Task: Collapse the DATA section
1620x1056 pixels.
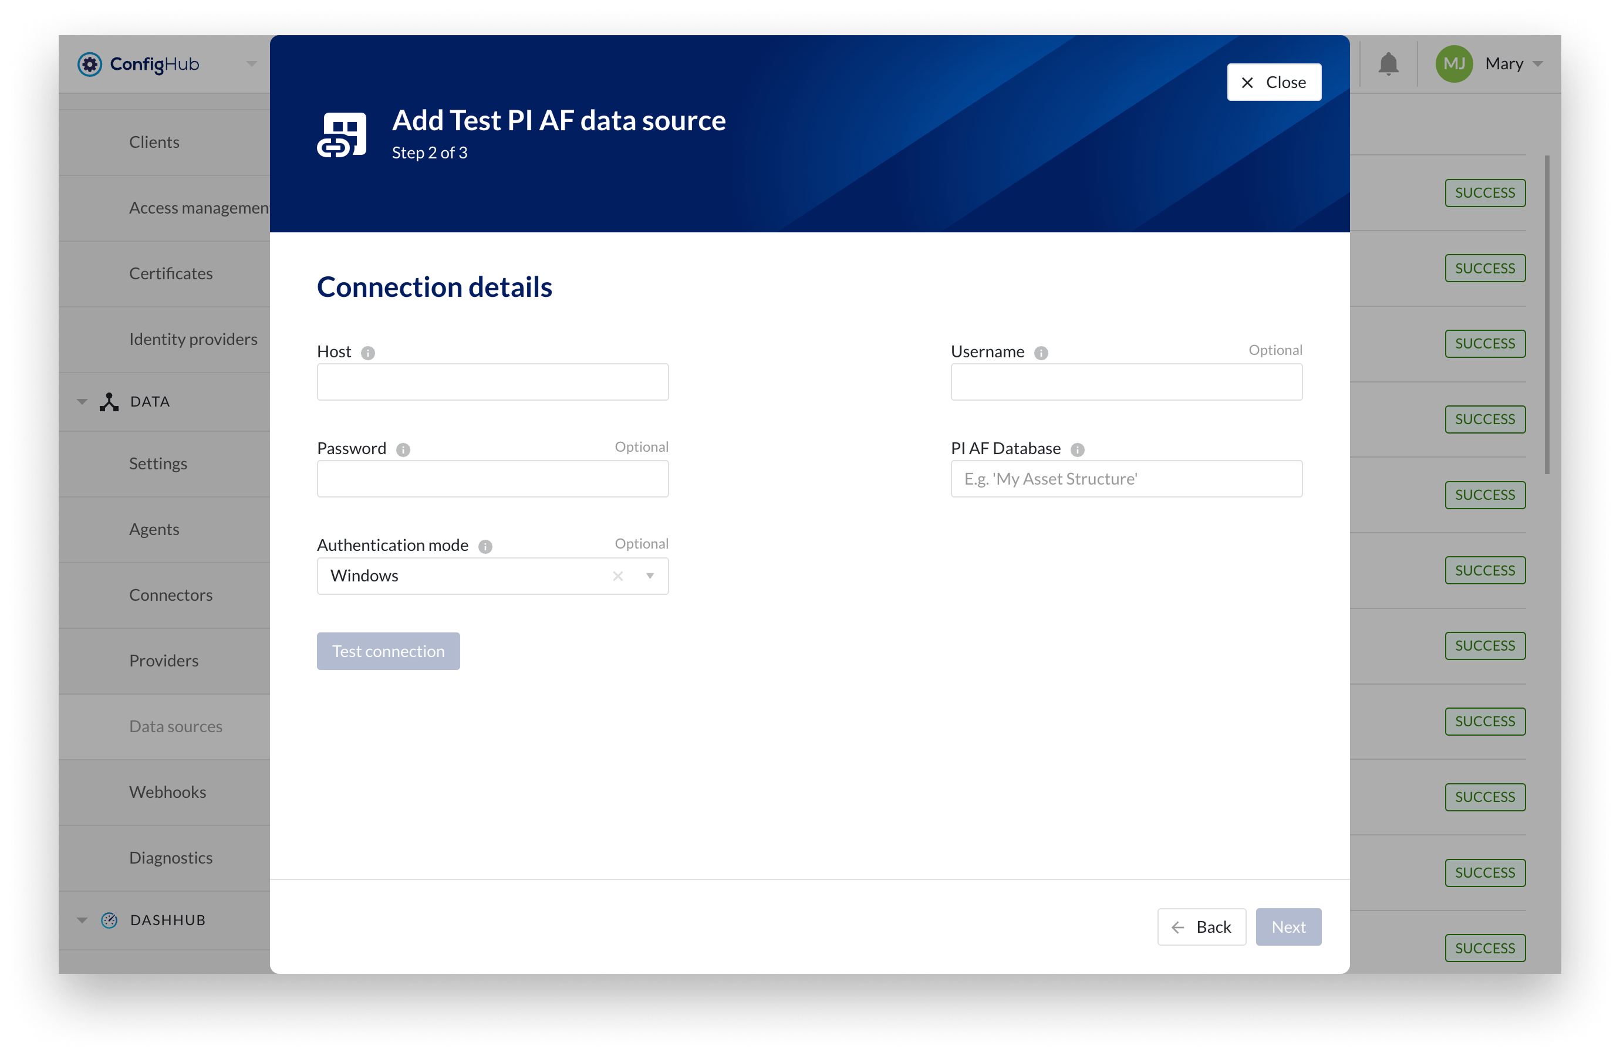Action: point(82,401)
